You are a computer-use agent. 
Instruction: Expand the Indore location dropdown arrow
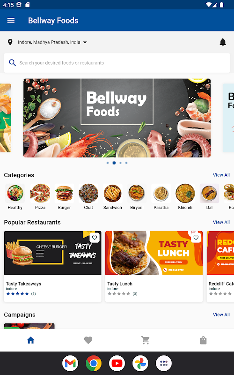coord(85,42)
